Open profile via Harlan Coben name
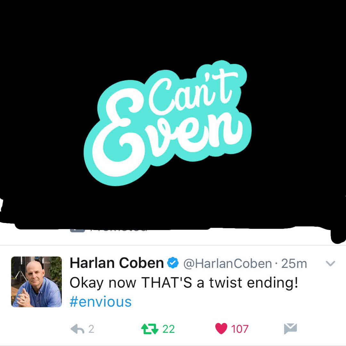The height and width of the screenshot is (346, 346). [x=117, y=263]
